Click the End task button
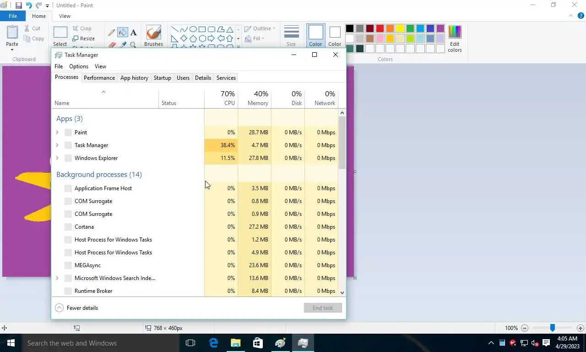Image resolution: width=586 pixels, height=352 pixels. (x=323, y=308)
